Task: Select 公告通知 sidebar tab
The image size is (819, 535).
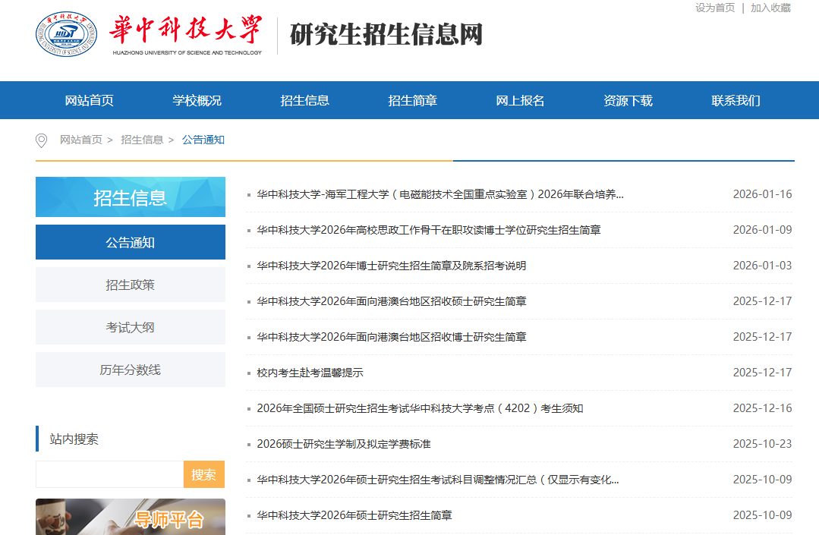Action: [x=131, y=243]
